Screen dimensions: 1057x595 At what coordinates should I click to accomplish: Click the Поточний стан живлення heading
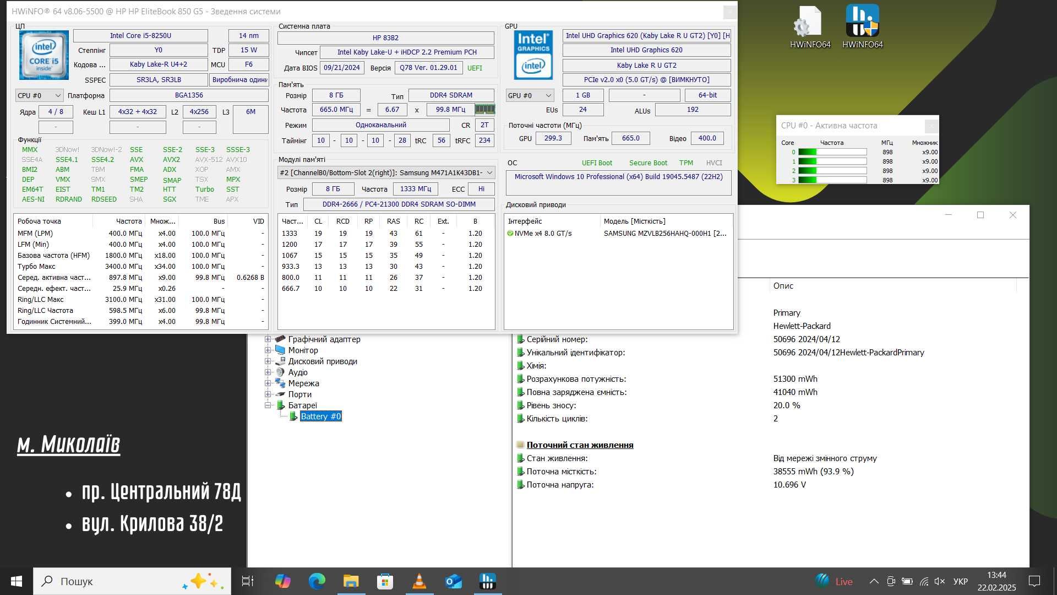tap(580, 445)
